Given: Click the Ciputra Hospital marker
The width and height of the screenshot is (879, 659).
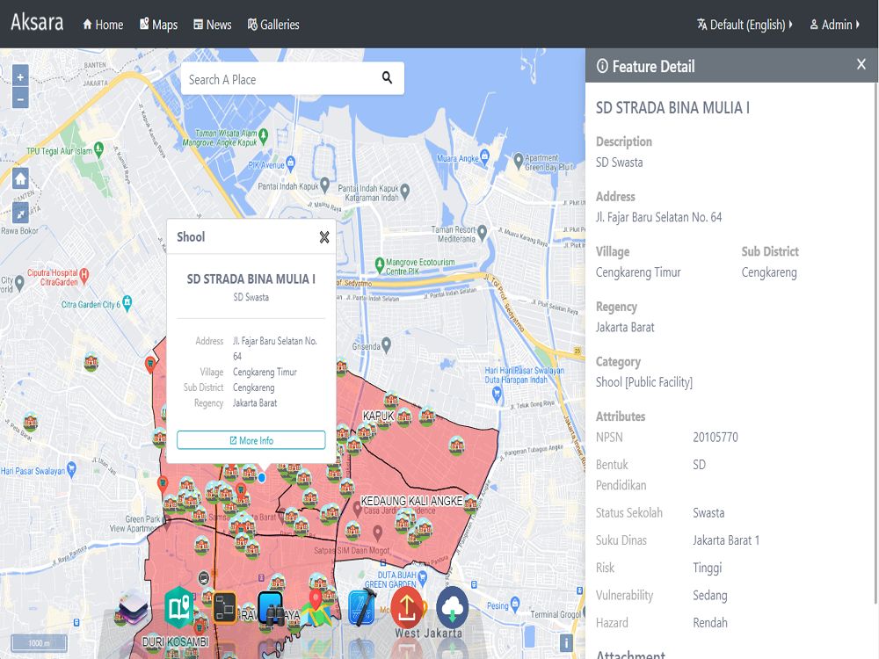Looking at the screenshot, I should [84, 275].
